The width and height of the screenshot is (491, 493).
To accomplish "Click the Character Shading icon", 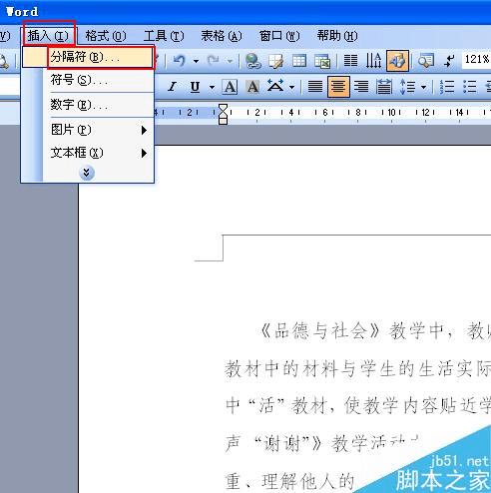I will point(252,87).
